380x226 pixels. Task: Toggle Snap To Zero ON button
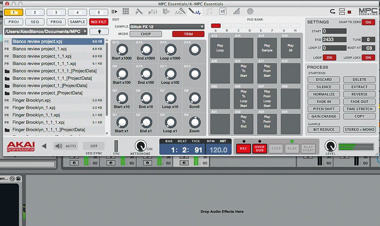pos(368,22)
